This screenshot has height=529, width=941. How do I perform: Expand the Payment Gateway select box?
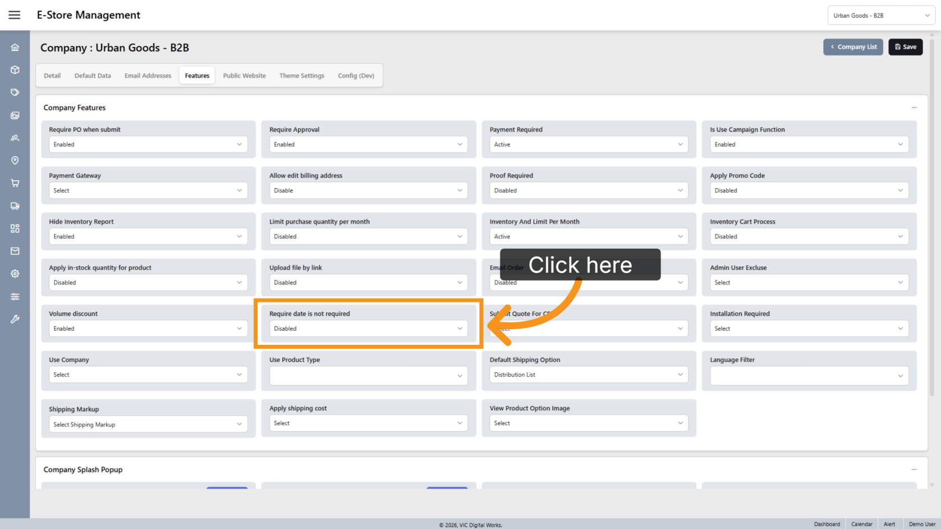[x=148, y=190]
